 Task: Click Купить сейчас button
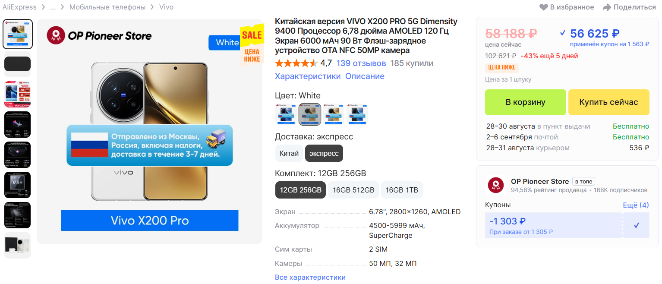(x=608, y=102)
